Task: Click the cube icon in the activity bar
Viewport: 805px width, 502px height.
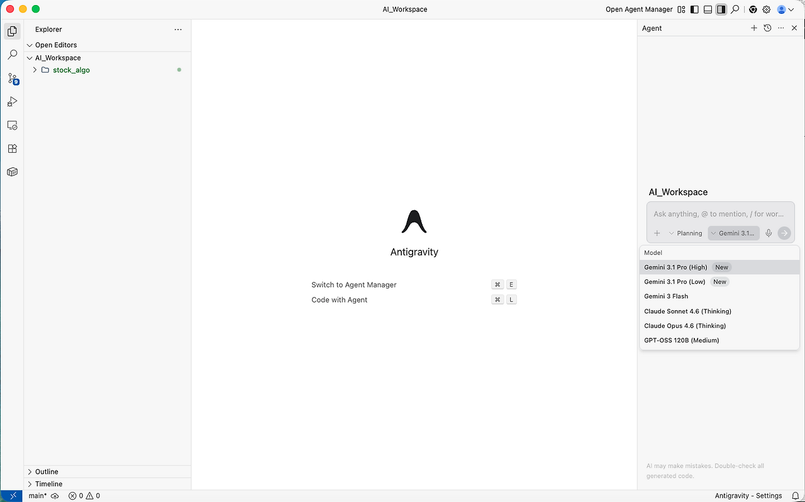Action: (12, 172)
